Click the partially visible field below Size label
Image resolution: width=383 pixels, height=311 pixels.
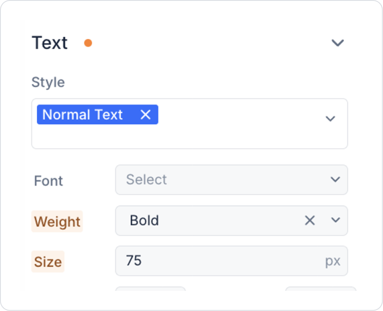point(150,289)
